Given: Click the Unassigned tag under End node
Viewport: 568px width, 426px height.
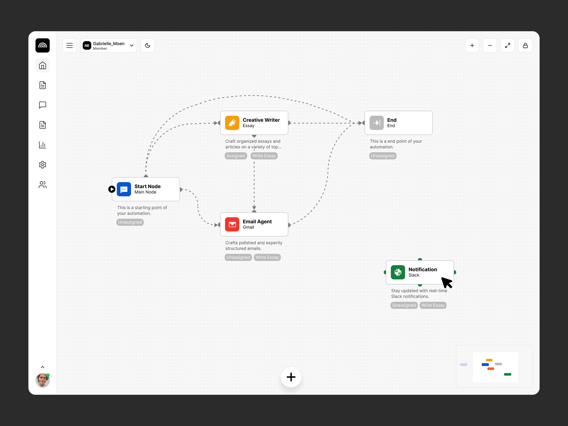Looking at the screenshot, I should (x=383, y=155).
